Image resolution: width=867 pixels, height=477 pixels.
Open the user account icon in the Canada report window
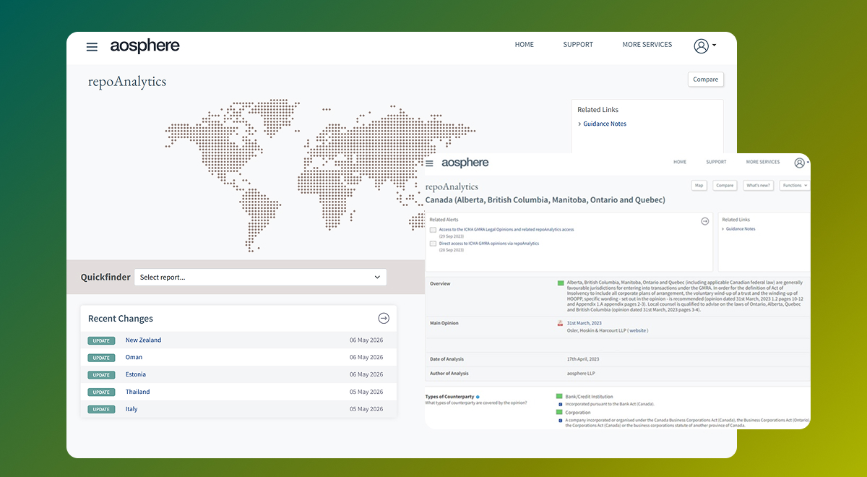click(x=799, y=163)
